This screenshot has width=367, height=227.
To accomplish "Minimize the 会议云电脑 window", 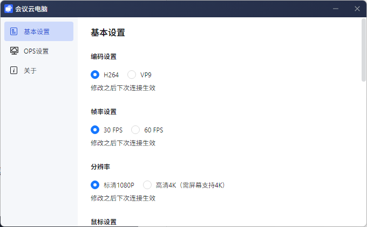I will click(x=336, y=9).
